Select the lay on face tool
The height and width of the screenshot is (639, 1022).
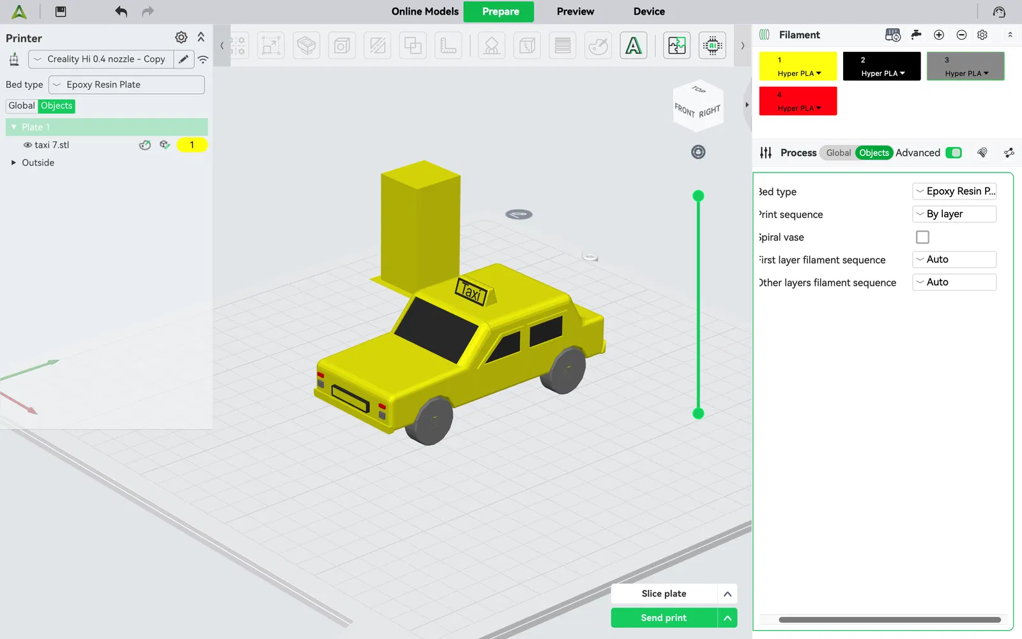click(x=307, y=45)
